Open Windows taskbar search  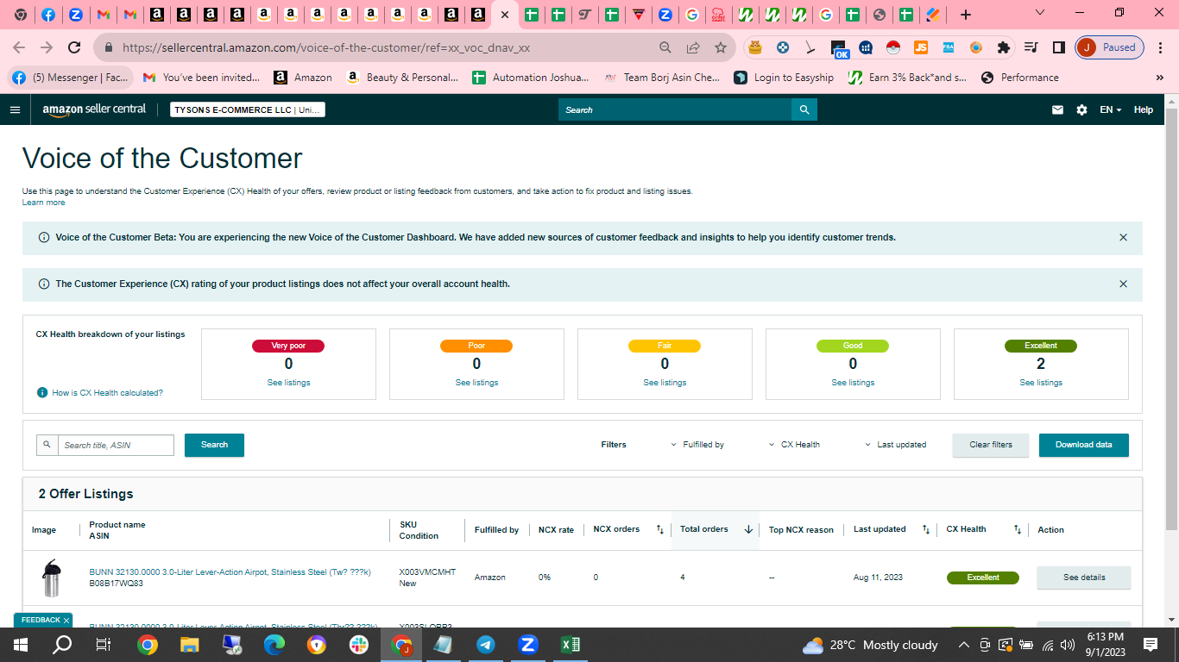(x=62, y=645)
